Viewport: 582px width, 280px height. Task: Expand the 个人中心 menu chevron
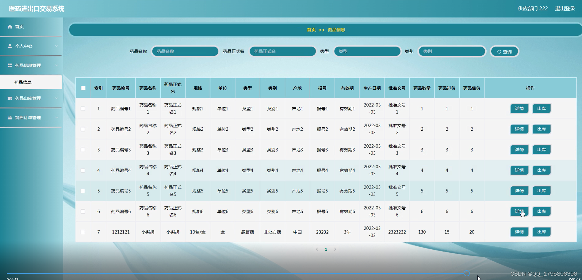coord(56,46)
